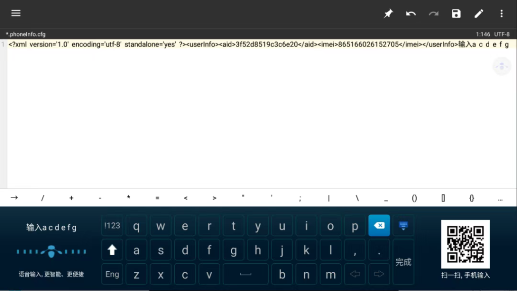Insert curly braces from symbol bar

click(x=472, y=198)
